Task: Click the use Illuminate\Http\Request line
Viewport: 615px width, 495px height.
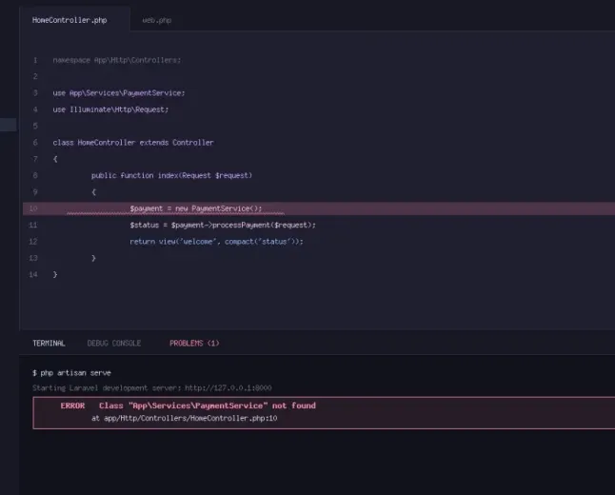Action: coord(110,109)
